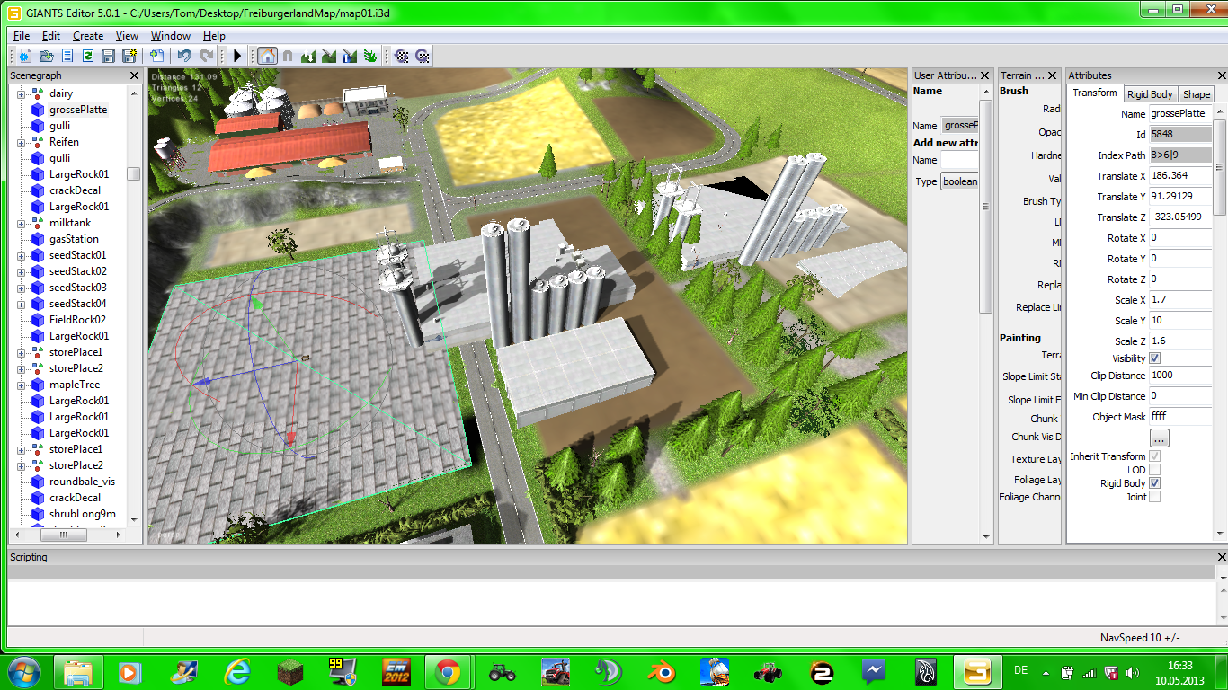Viewport: 1228px width, 690px height.
Task: Expand the dairy node in Scenegraph
Action: [x=22, y=93]
